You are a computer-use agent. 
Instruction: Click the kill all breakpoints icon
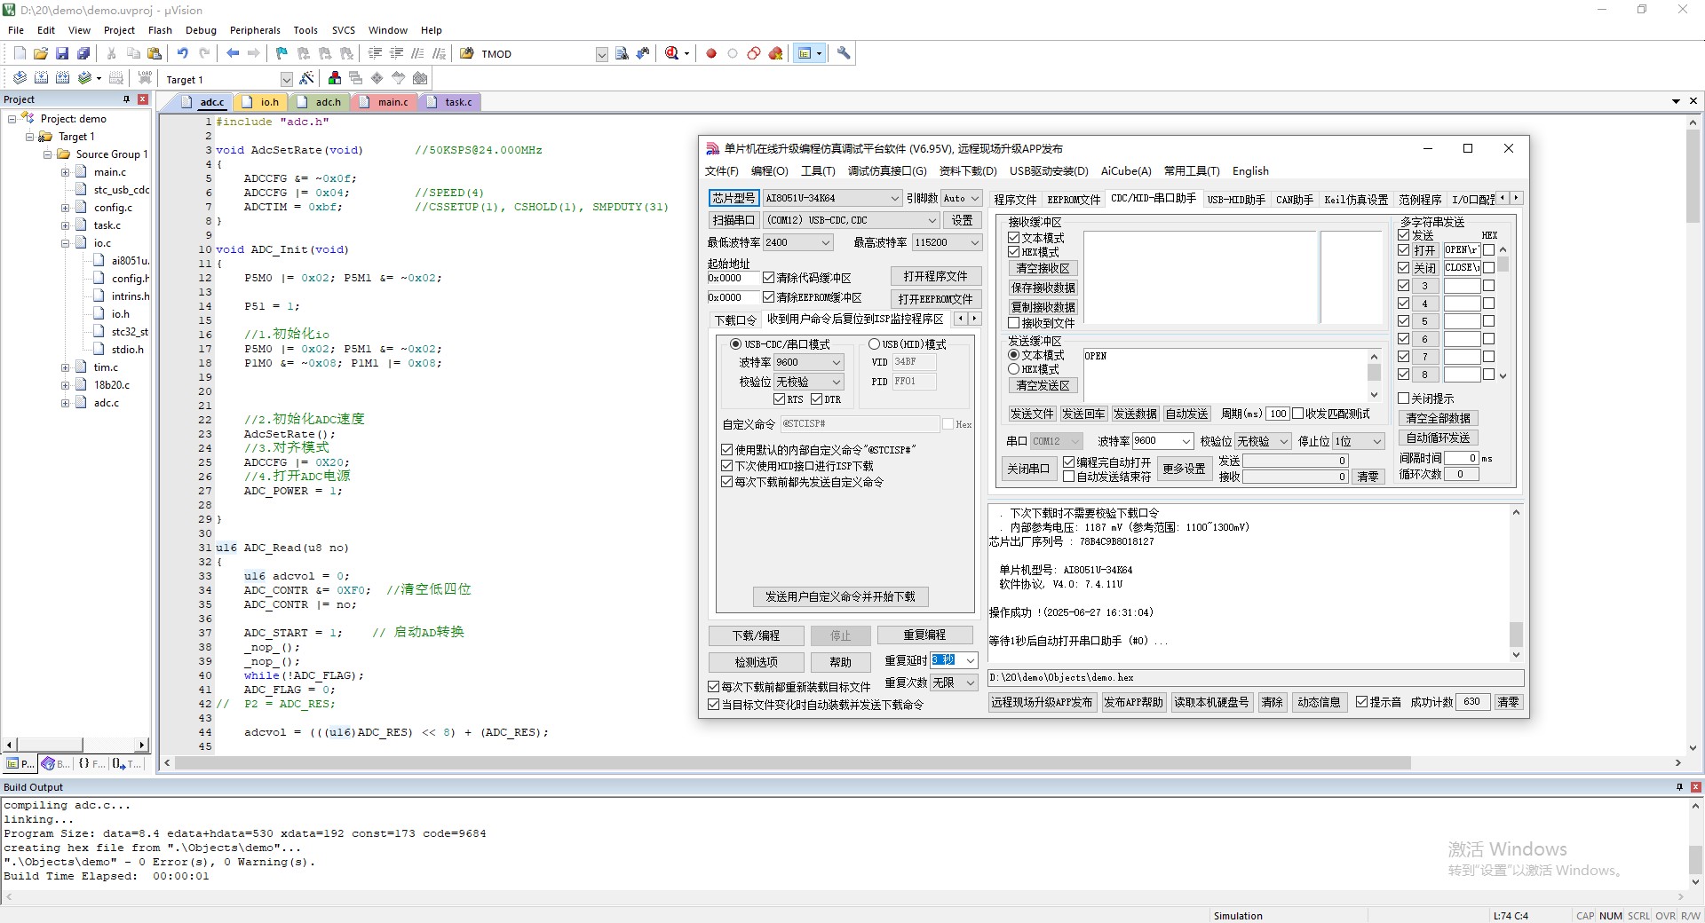click(775, 53)
